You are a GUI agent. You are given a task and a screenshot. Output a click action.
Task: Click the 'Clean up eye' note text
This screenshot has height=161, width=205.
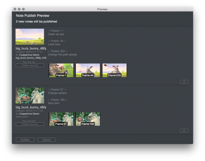pos(56,34)
